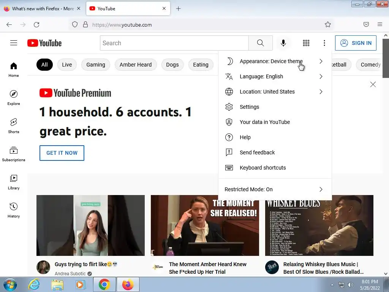Click the Firefox address bar URL
This screenshot has height=292, width=389.
(x=122, y=25)
